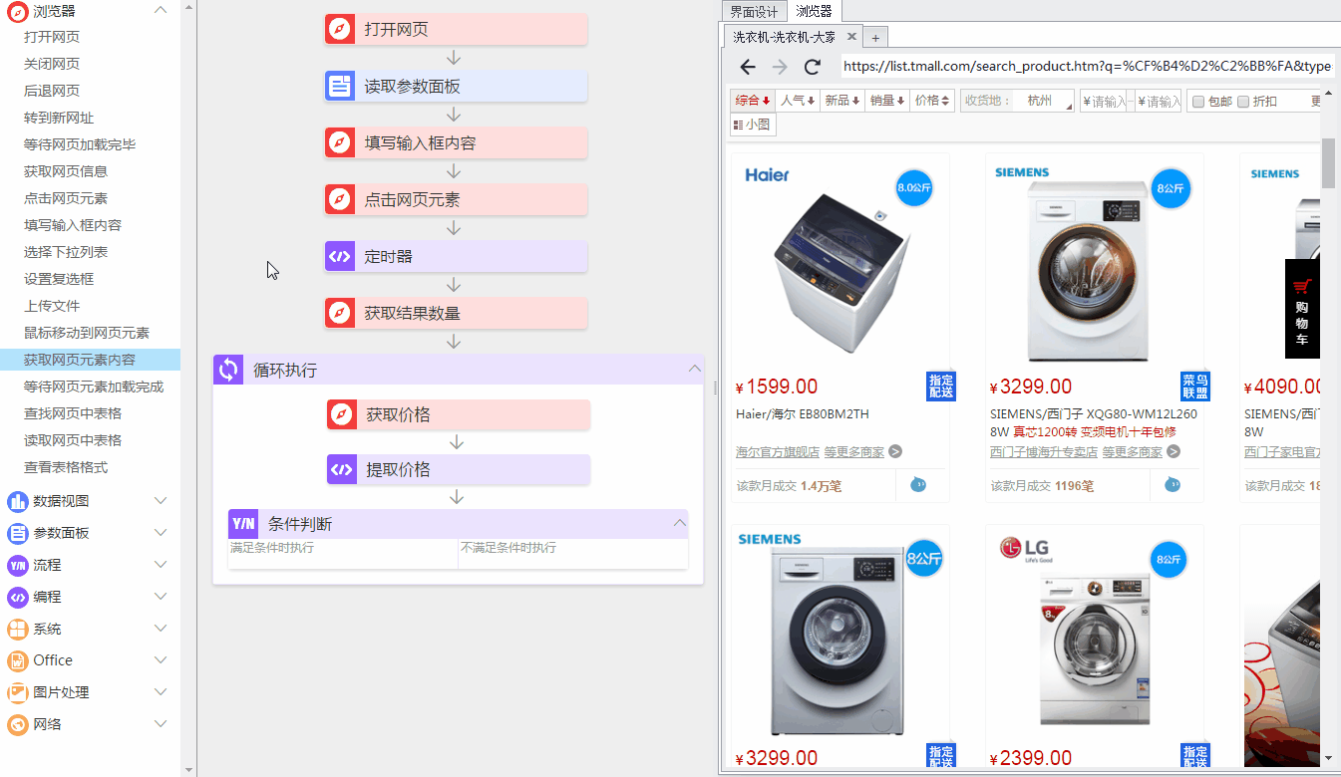Expand the Office category

coord(161,660)
